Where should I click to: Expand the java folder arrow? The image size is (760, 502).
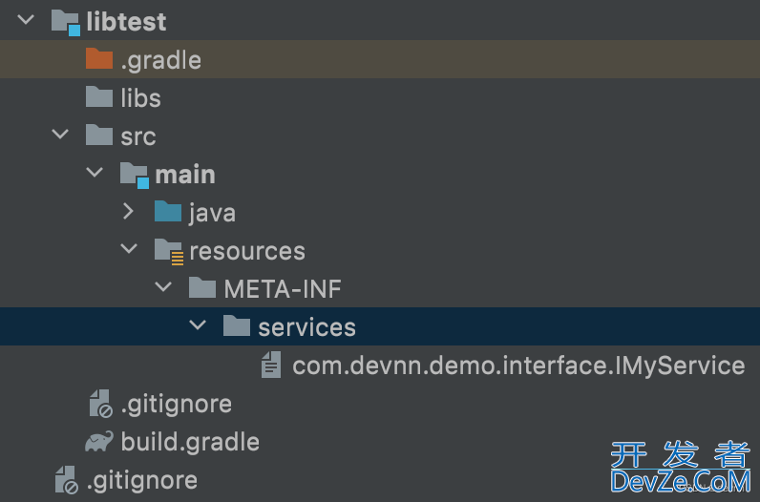tap(128, 211)
